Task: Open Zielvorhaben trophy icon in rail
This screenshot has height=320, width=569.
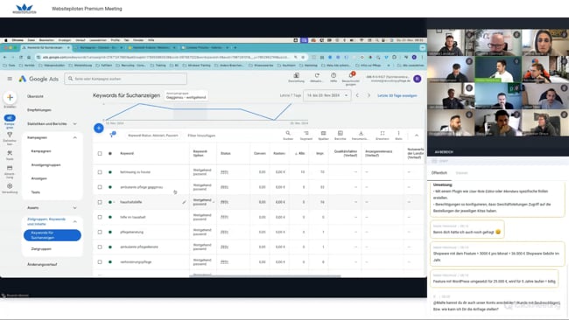Action: (x=10, y=135)
